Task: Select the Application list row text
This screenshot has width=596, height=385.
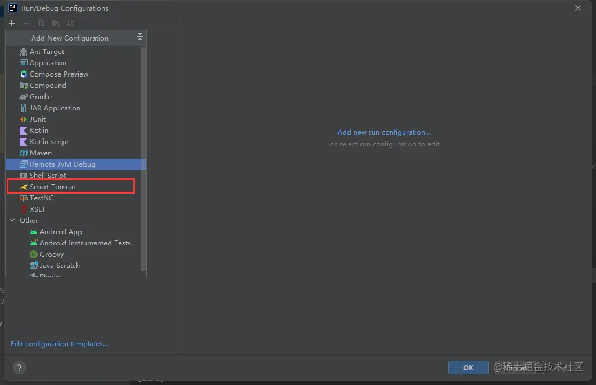Action: [x=48, y=63]
